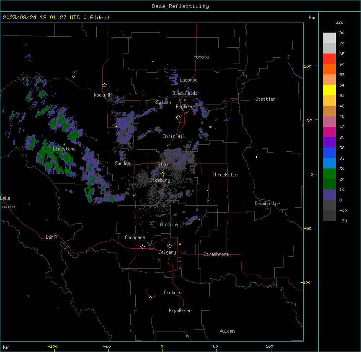Select the Drumheller label
This screenshot has height=352, width=361.
pos(267,204)
